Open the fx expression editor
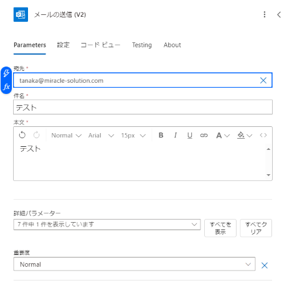 click(x=6, y=86)
